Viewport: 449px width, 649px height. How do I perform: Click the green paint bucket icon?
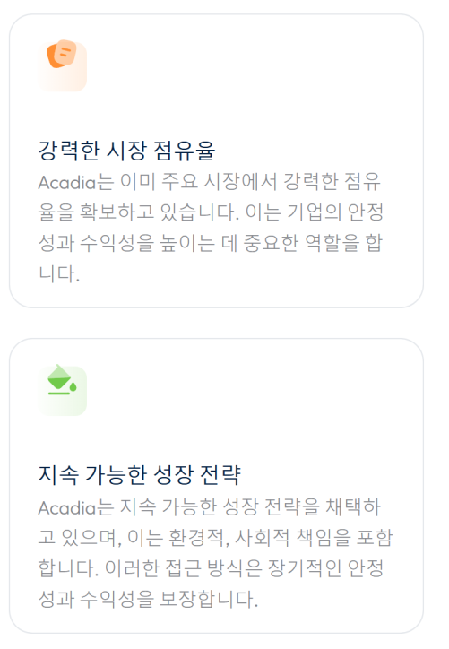(x=62, y=379)
